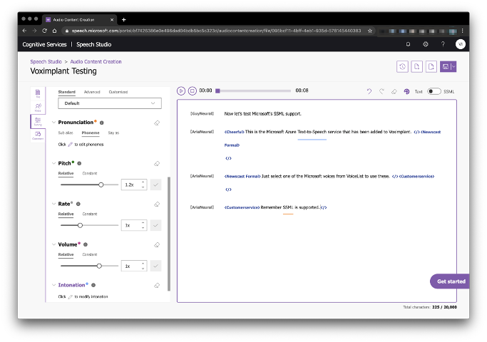The height and width of the screenshot is (342, 487).
Task: Open Speech Studio settings gear
Action: tap(426, 44)
